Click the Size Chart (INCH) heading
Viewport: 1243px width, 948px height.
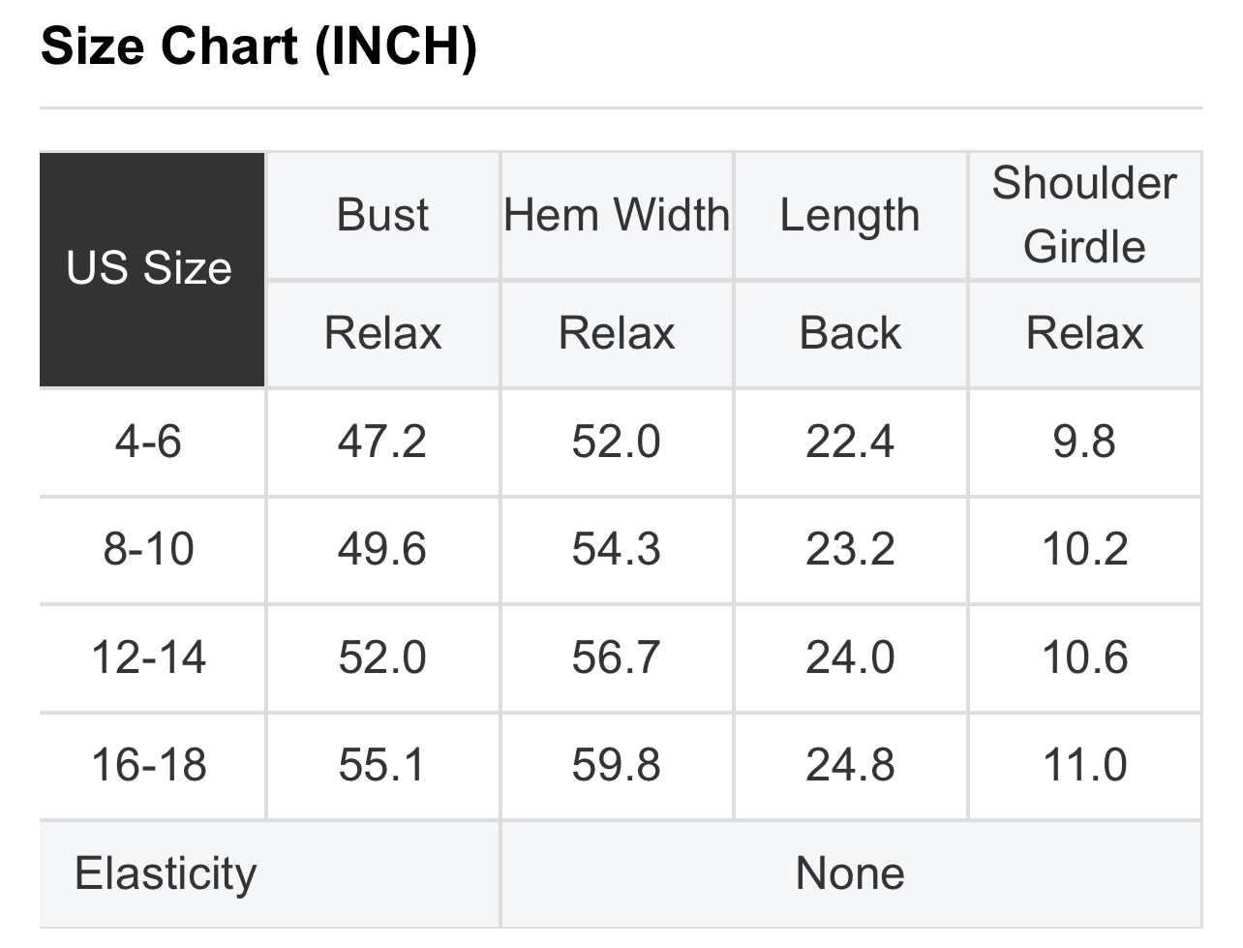point(259,46)
